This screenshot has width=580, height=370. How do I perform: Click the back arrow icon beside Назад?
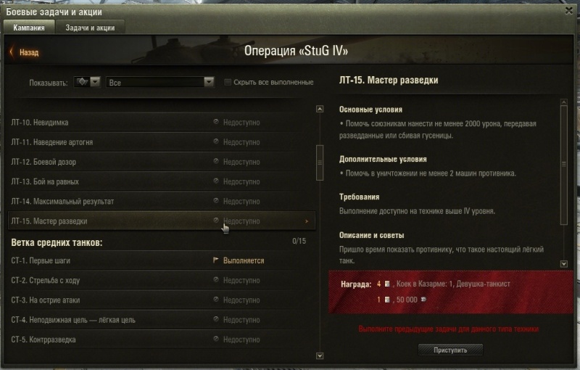coord(12,52)
